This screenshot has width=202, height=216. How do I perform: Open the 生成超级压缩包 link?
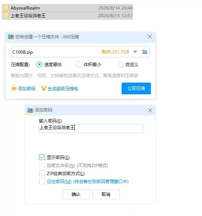pyautogui.click(x=63, y=88)
